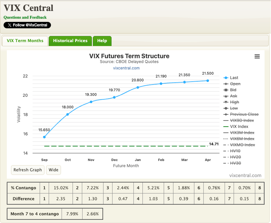
Task: Click the Oct data point 18.000
Action: (x=68, y=114)
